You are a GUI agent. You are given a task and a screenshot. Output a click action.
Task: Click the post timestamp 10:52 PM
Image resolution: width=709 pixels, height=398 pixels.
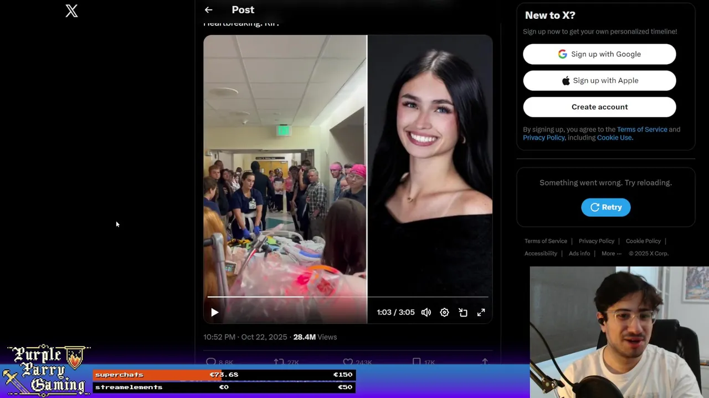tap(245, 337)
